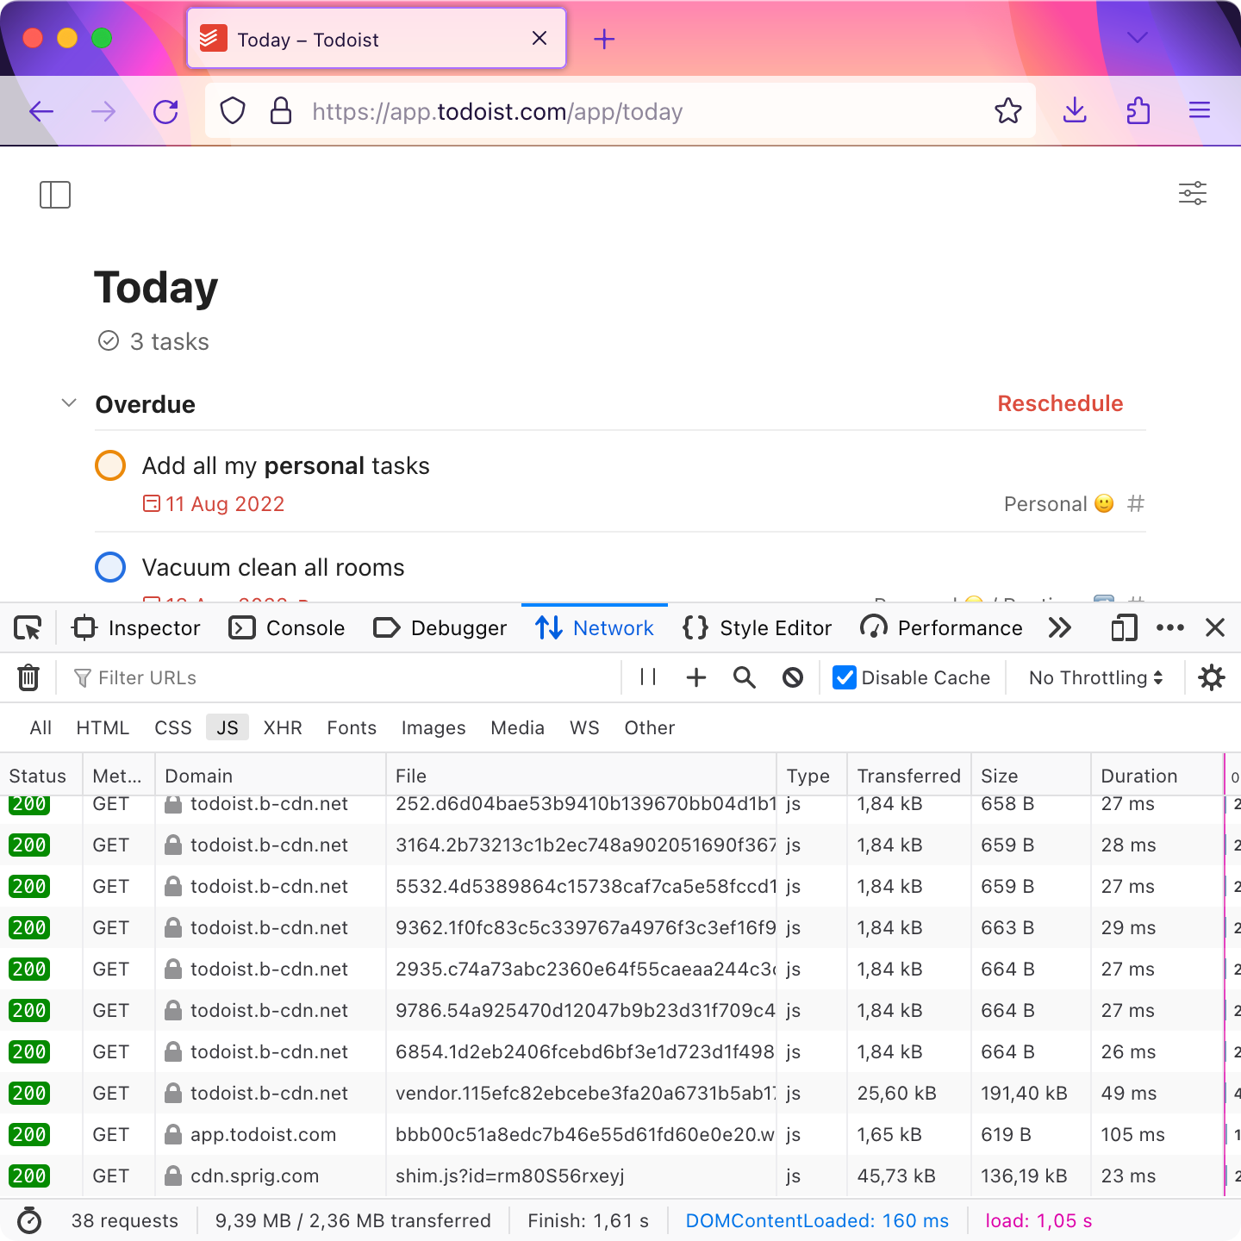
Task: Click the Filter URLs input field
Action: [345, 678]
